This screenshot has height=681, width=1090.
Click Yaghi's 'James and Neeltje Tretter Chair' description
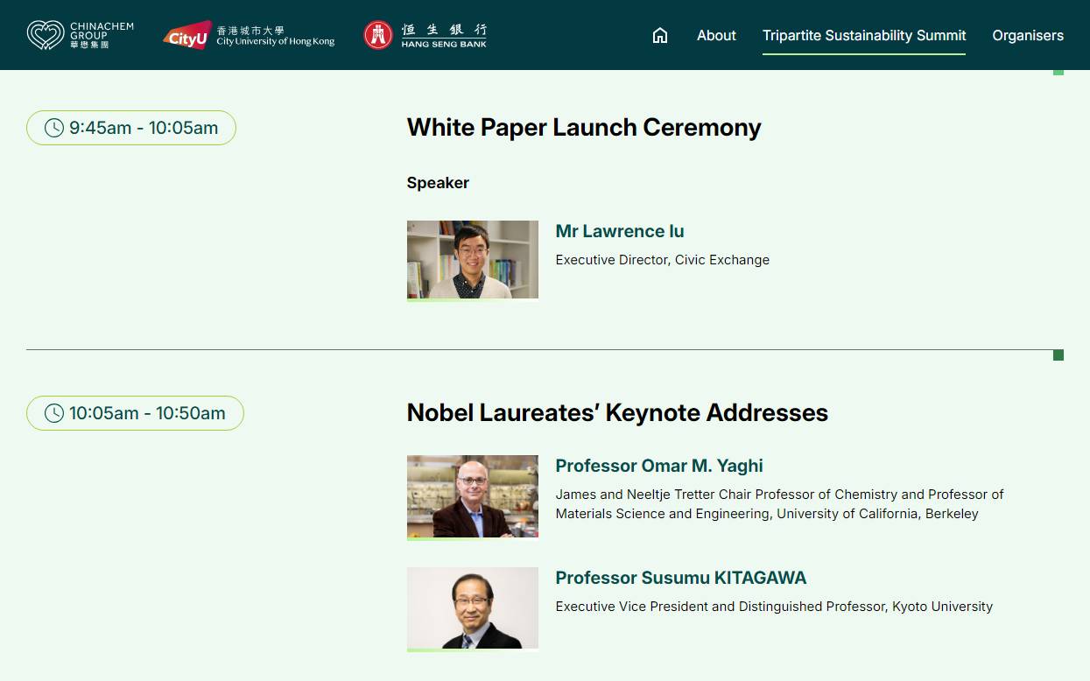779,504
